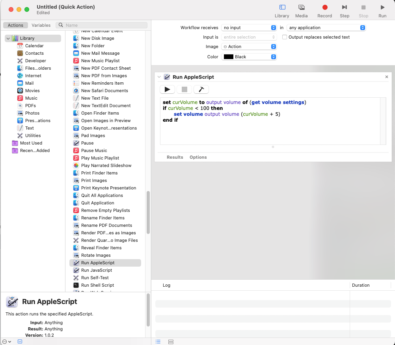Click the description pane scrollbar
Image resolution: width=395 pixels, height=345 pixels.
point(148,310)
